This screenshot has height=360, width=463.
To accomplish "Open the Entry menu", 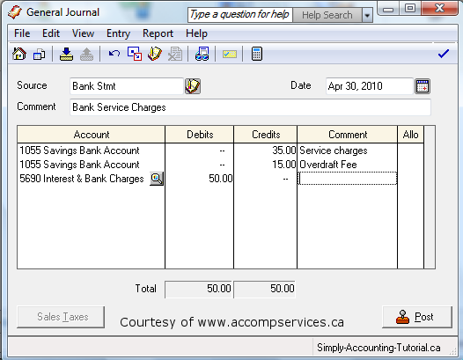I will point(118,33).
